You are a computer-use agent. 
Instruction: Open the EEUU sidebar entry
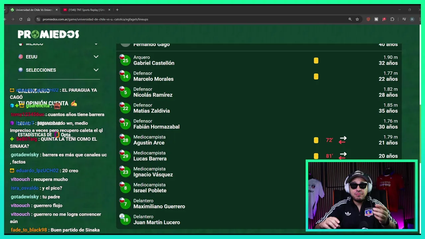32,57
